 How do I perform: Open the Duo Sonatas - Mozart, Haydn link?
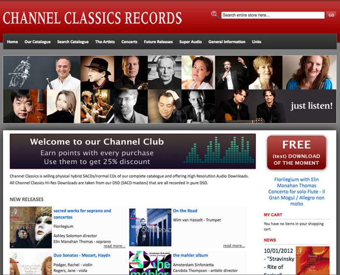point(82,255)
